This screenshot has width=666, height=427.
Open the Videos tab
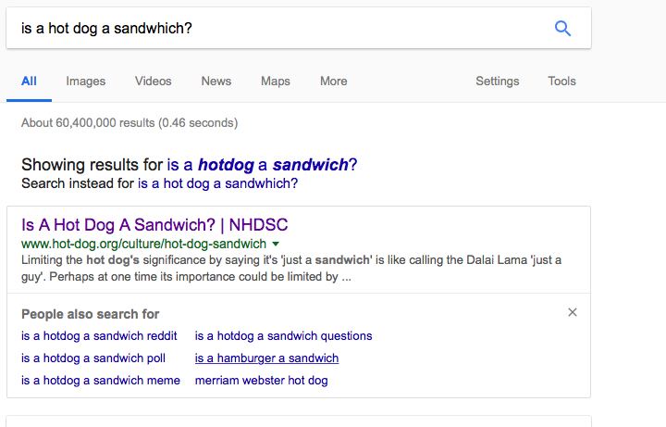click(x=154, y=82)
